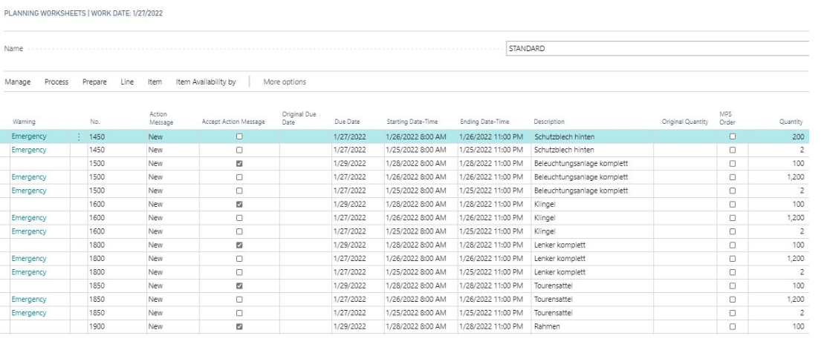The width and height of the screenshot is (824, 350).
Task: Open the Process menu
Action: [56, 82]
